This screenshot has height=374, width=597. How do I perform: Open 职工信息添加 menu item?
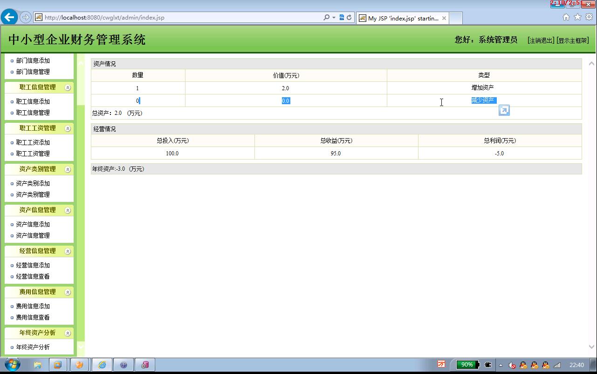33,101
